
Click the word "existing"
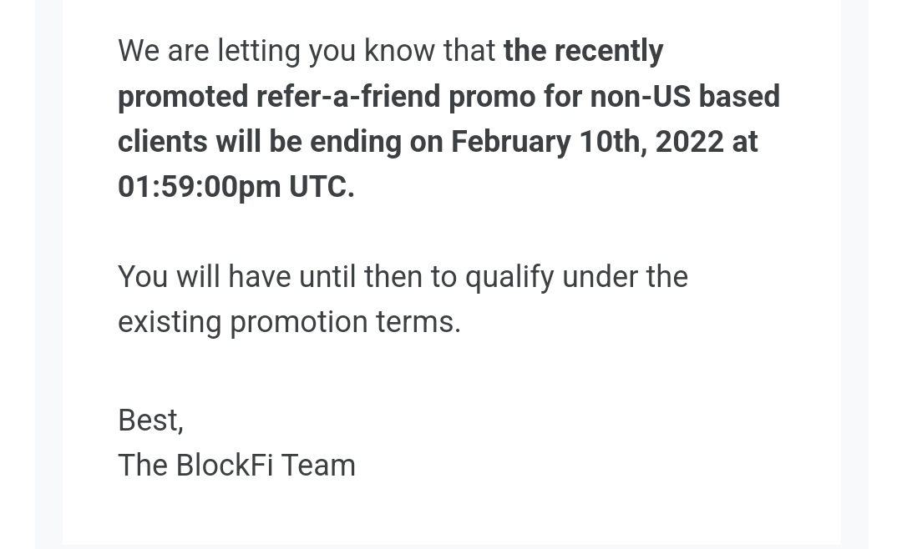169,322
